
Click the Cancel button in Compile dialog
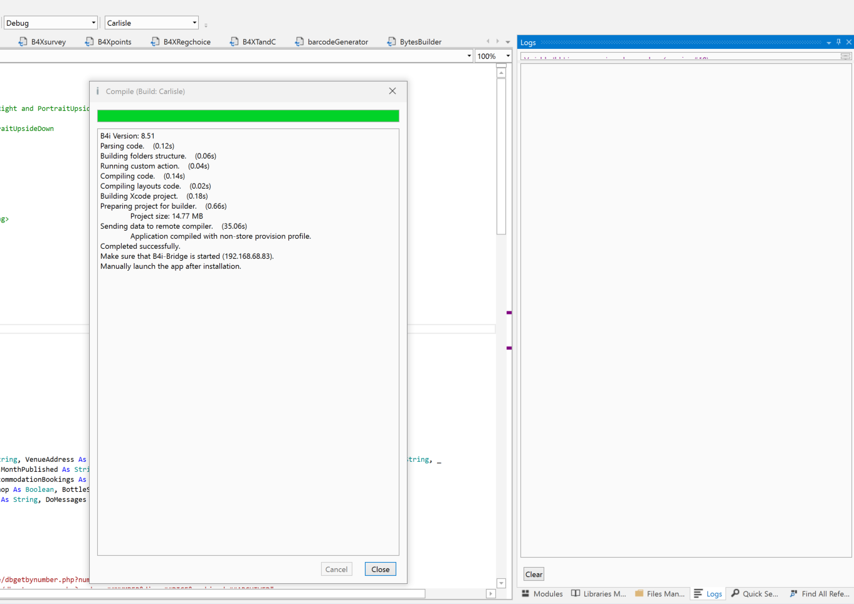click(337, 570)
